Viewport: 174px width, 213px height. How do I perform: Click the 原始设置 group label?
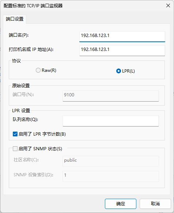click(x=21, y=85)
